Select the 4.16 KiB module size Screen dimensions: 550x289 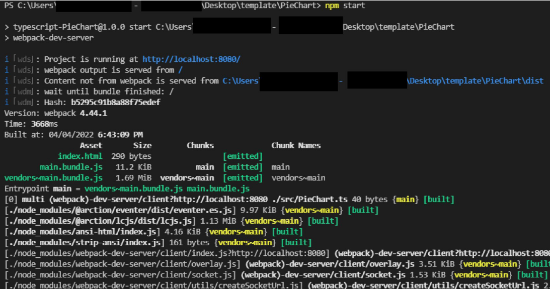pyautogui.click(x=182, y=232)
